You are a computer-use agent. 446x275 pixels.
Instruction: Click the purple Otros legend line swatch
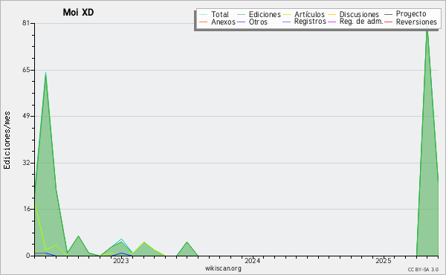[241, 22]
